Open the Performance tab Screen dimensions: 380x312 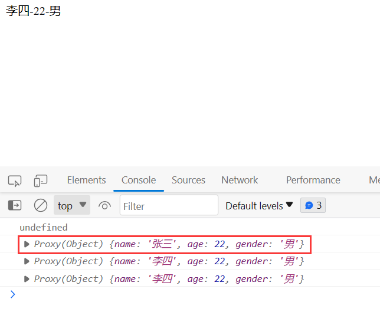click(313, 180)
